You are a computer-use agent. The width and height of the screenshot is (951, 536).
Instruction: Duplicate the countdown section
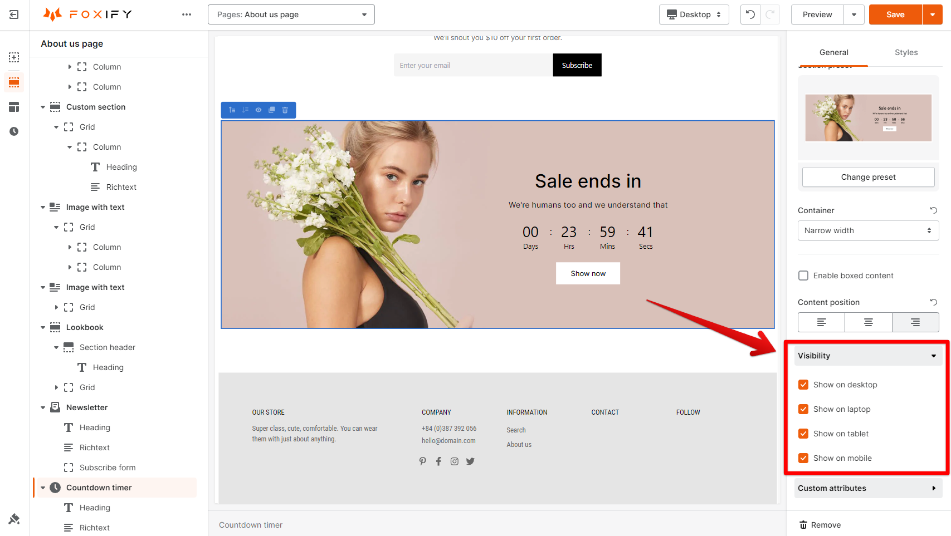[272, 110]
